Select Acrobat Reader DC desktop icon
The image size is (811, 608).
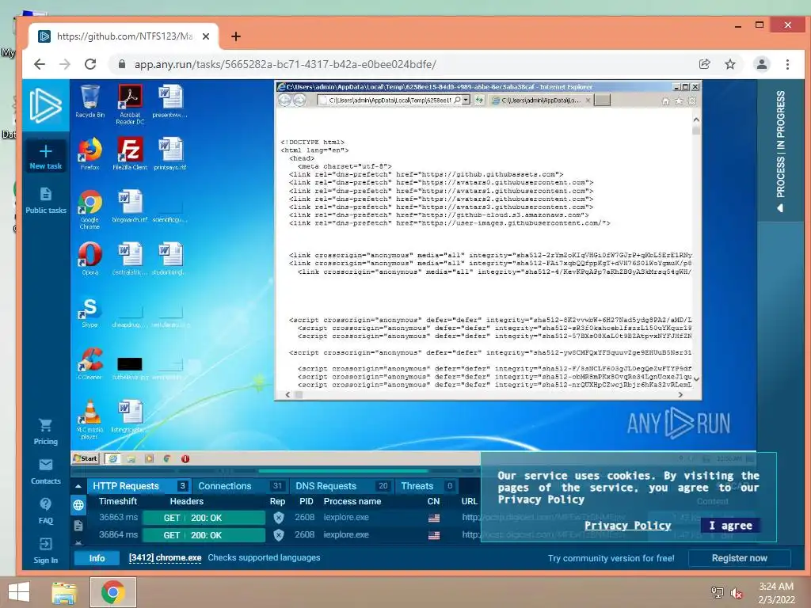click(x=130, y=104)
